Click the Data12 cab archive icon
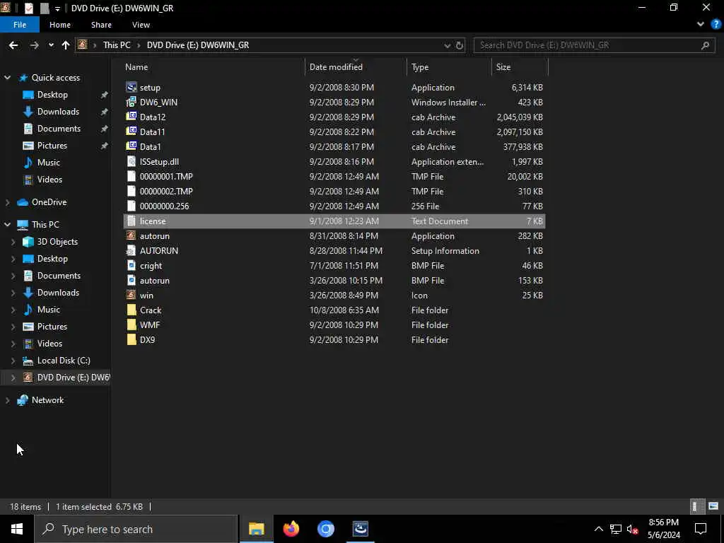This screenshot has width=724, height=543. [132, 117]
